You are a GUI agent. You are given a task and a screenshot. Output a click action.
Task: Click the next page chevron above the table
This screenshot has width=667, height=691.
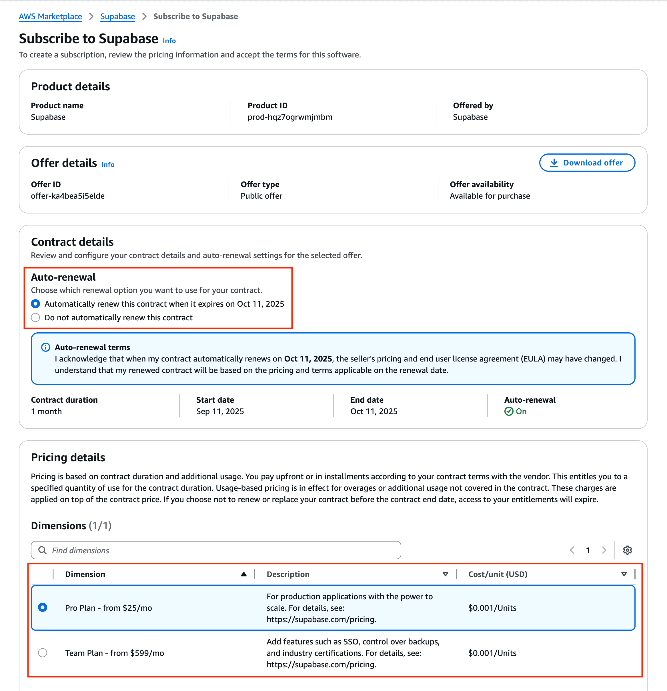604,550
